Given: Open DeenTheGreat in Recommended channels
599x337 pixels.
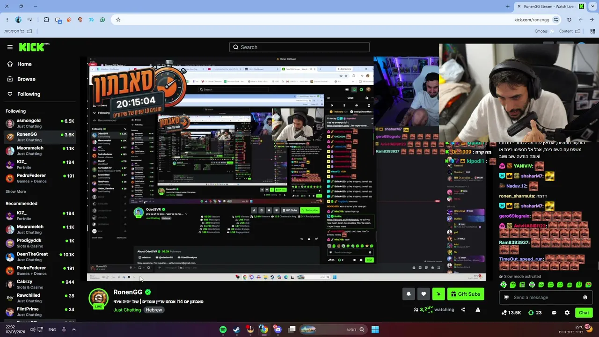Looking at the screenshot, I should tap(40, 257).
